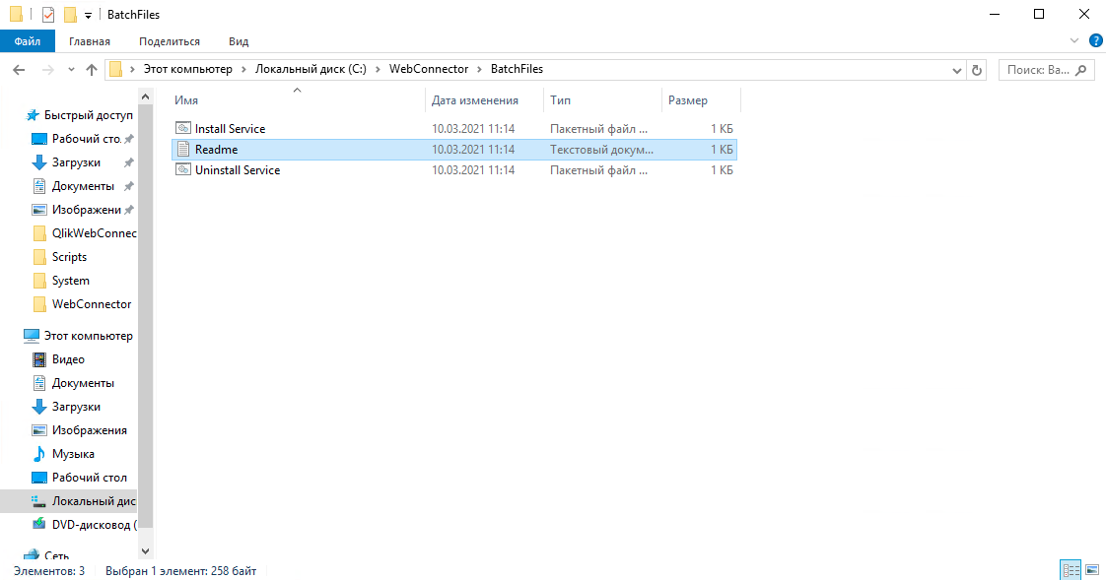1106x580 pixels.
Task: Switch to large thumbnails view icon
Action: click(x=1092, y=570)
